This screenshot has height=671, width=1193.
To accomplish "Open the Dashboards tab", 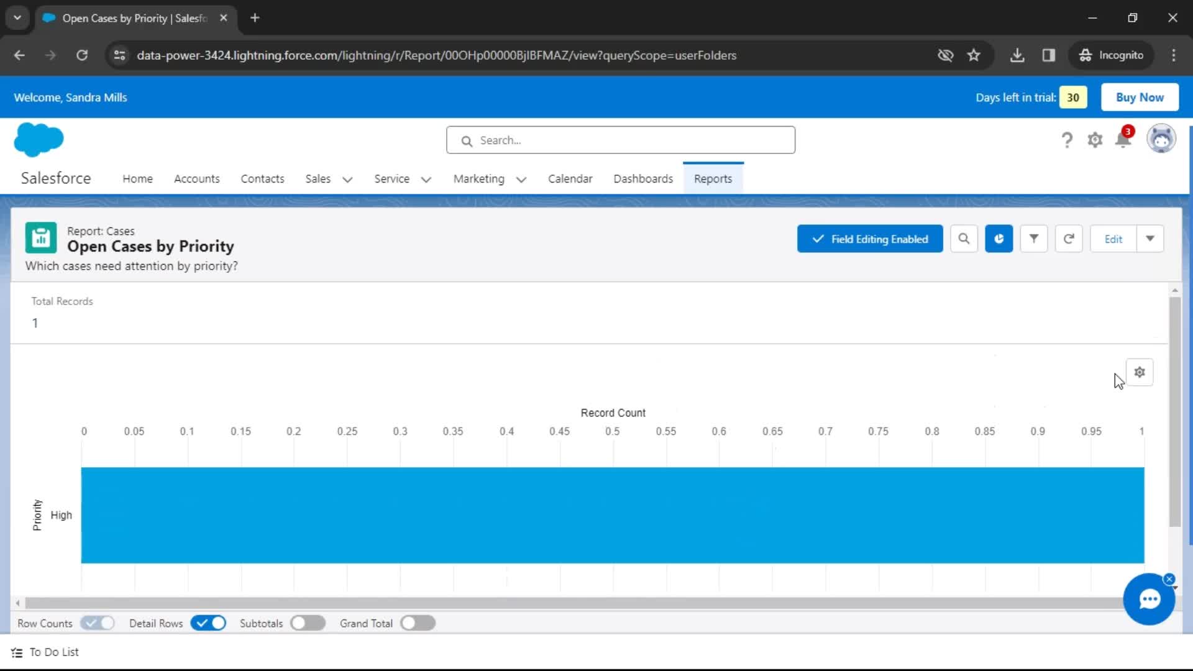I will point(643,179).
